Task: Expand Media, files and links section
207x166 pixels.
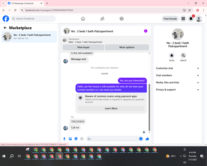Action: click(178, 83)
